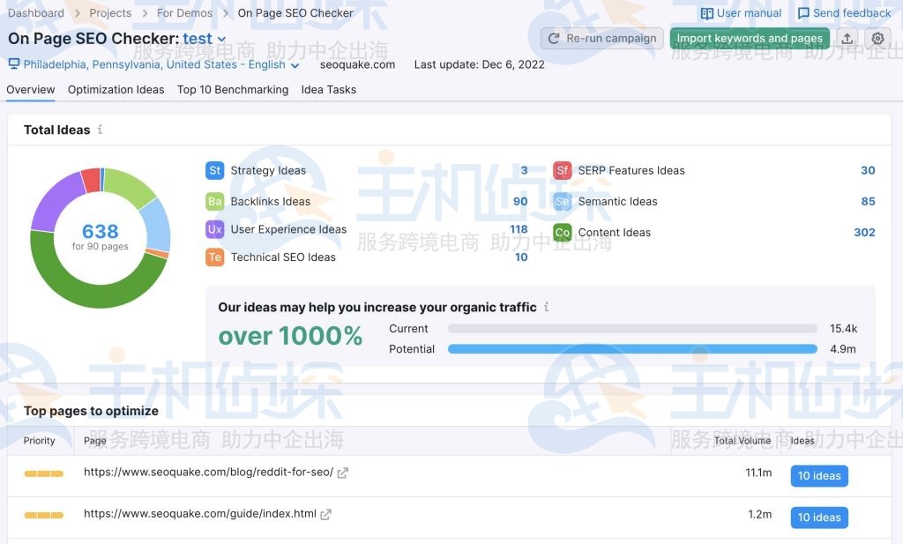This screenshot has height=544, width=903.
Task: Select the SERP Features Ideas icon
Action: (x=563, y=170)
